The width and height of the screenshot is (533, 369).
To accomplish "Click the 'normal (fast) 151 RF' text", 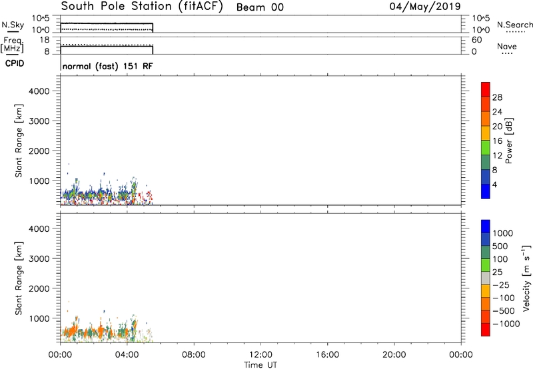I will [108, 66].
